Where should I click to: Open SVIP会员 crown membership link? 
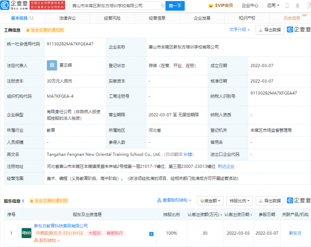(221, 5)
